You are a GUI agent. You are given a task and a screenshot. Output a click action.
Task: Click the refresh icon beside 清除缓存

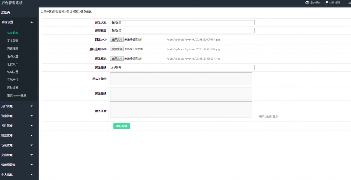307,3
